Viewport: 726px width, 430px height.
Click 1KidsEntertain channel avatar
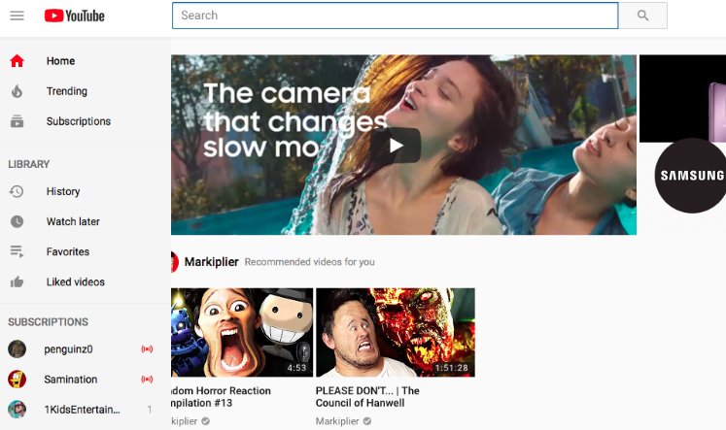17,410
